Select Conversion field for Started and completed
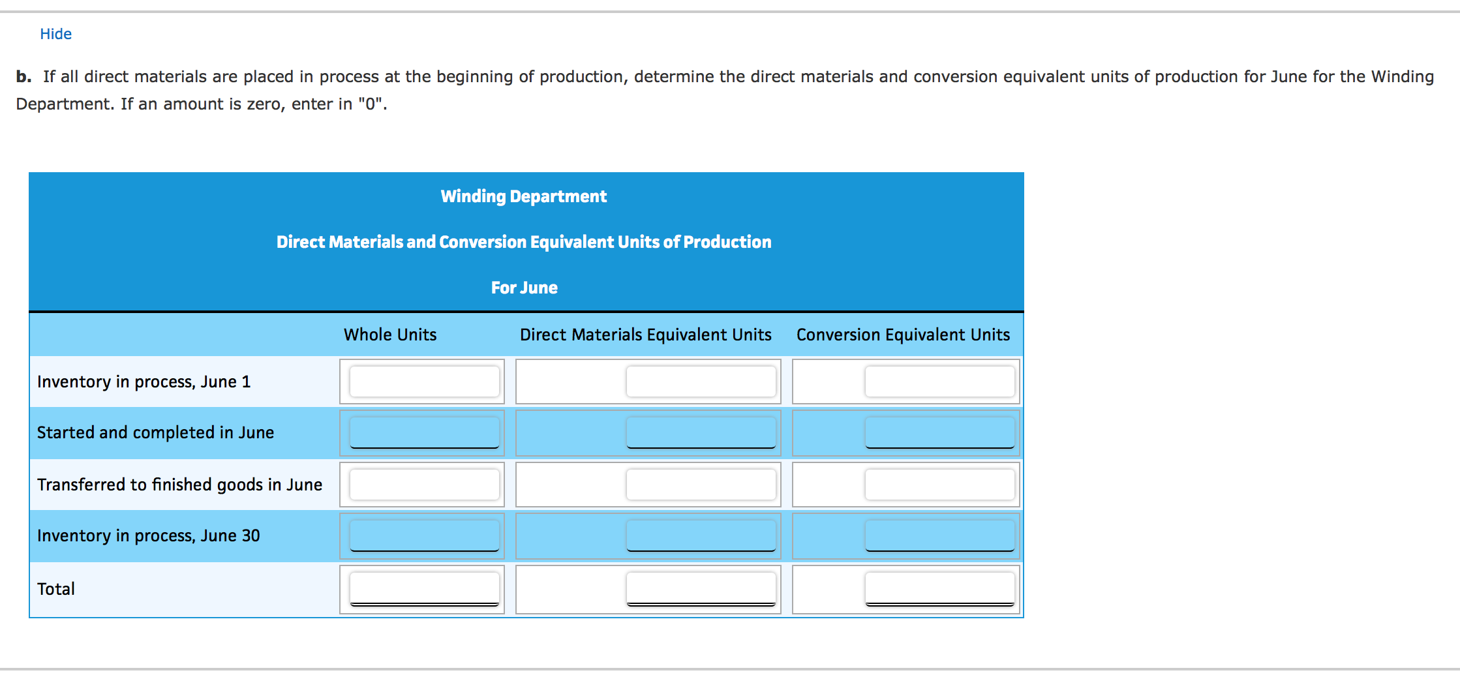Viewport: 1460px width, 677px height. tap(940, 432)
